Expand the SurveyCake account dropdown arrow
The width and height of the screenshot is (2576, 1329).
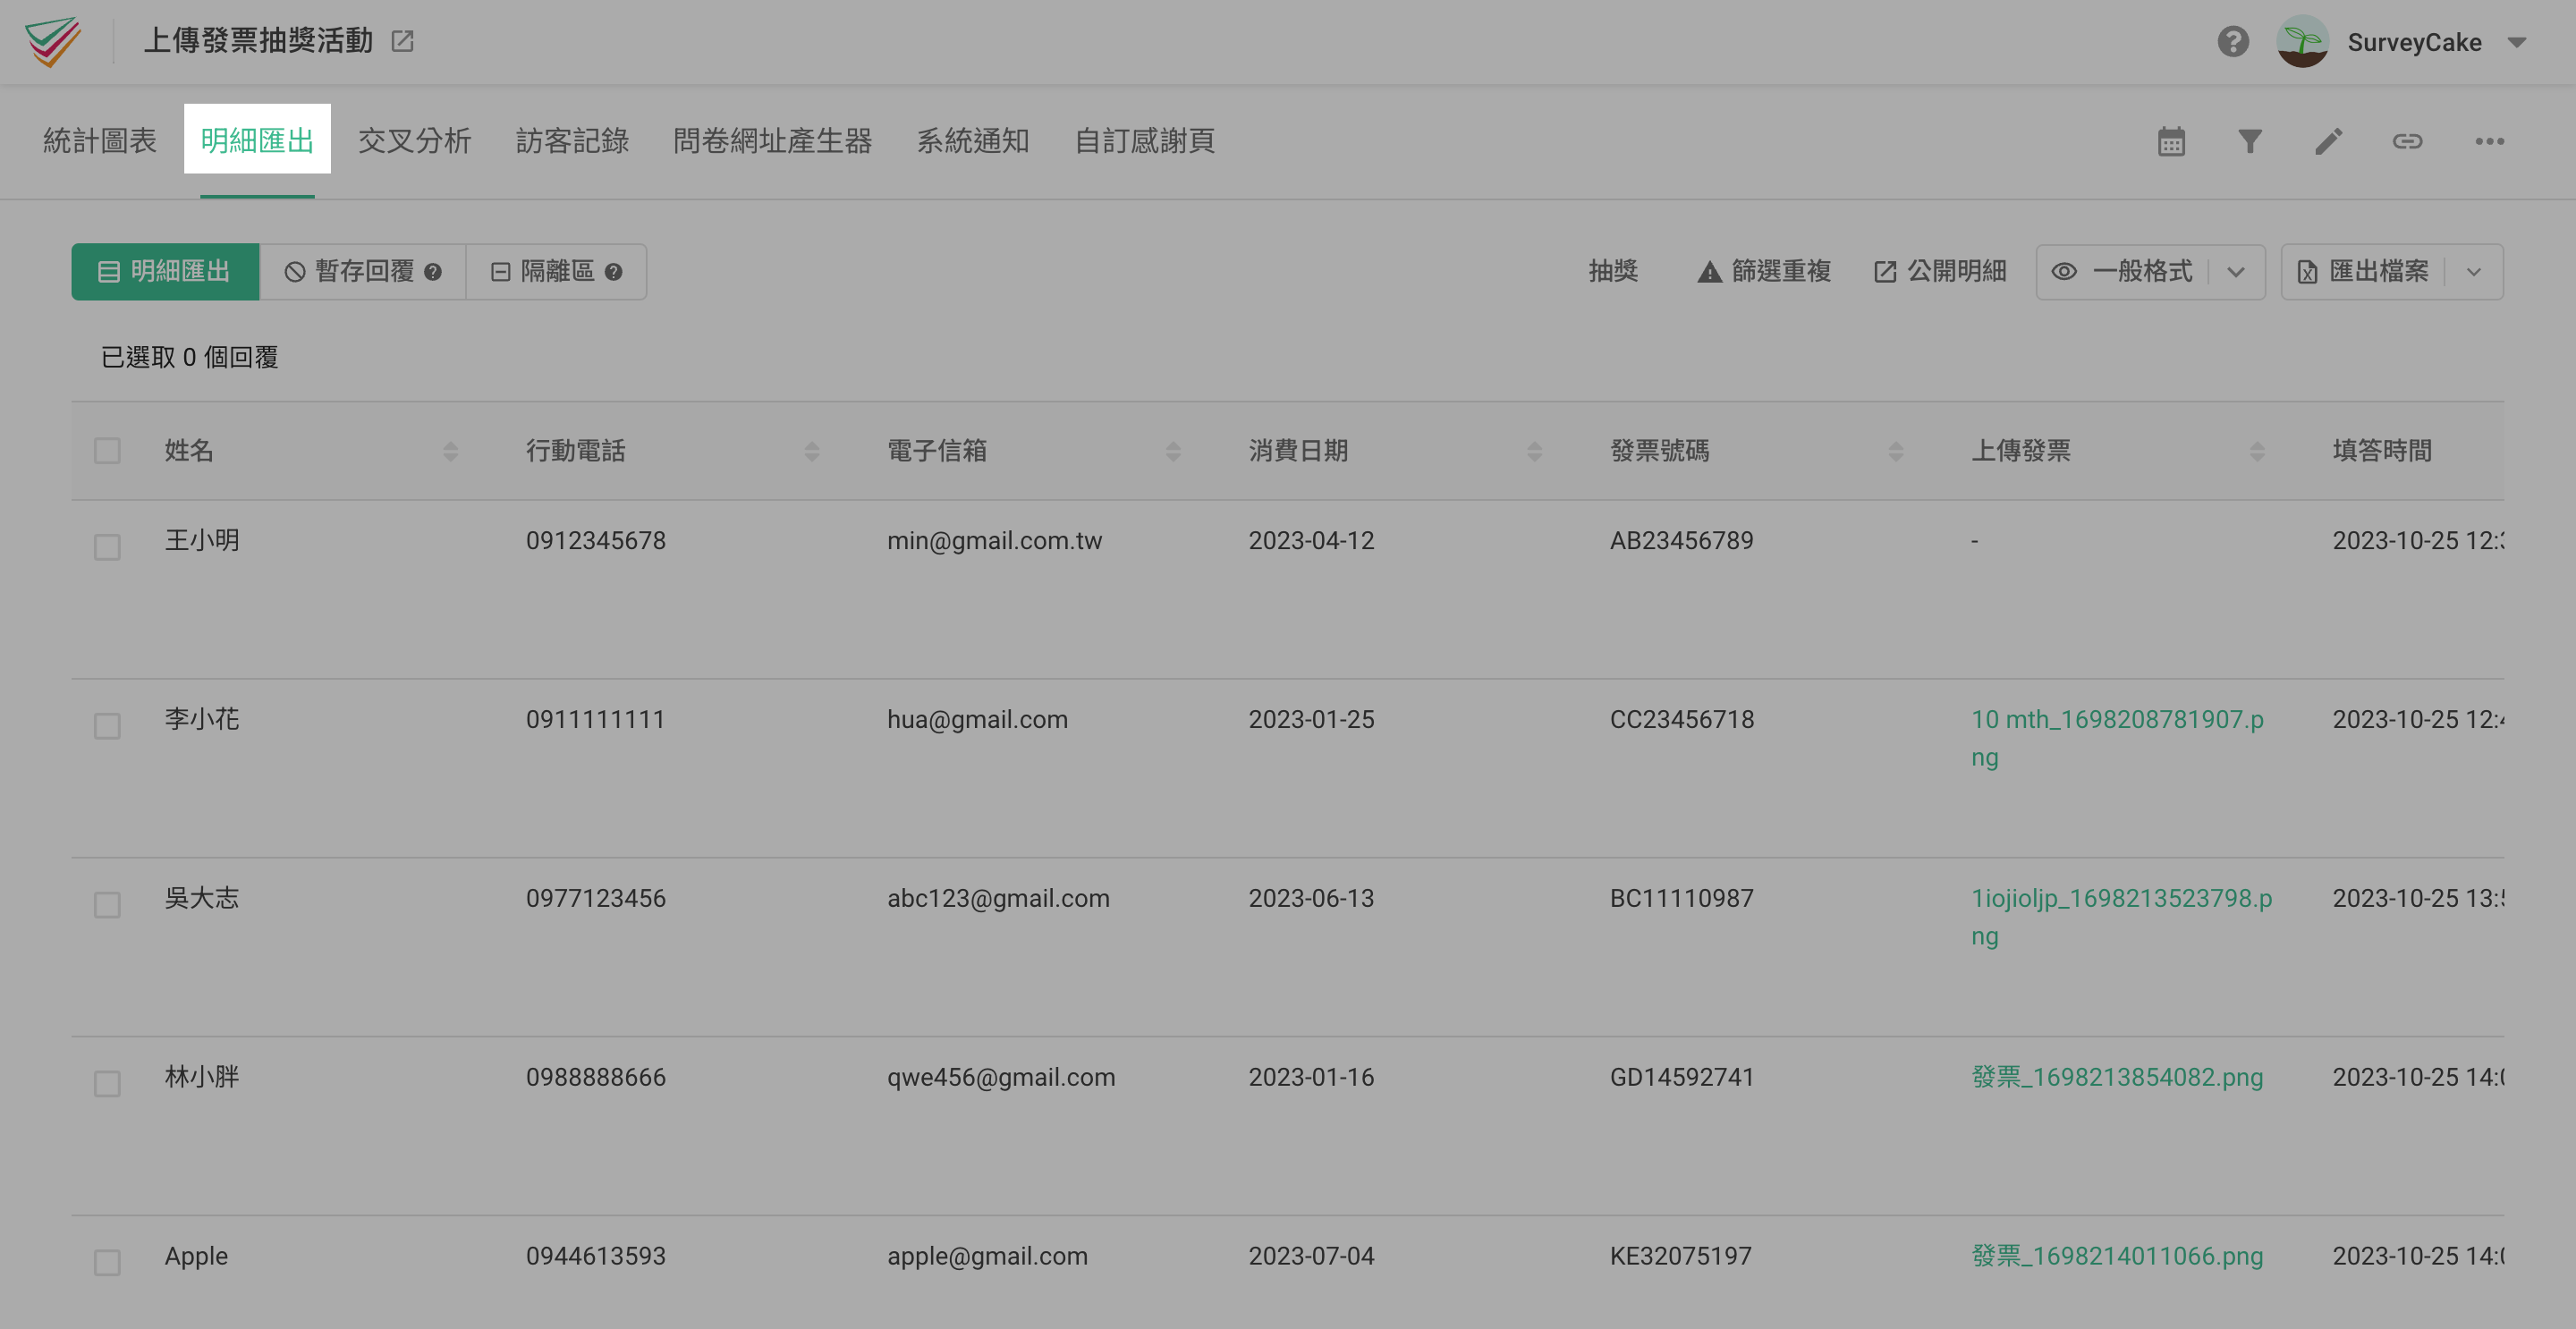pos(2517,43)
